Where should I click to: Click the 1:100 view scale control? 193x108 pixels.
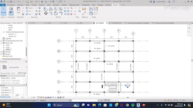(x=33, y=98)
